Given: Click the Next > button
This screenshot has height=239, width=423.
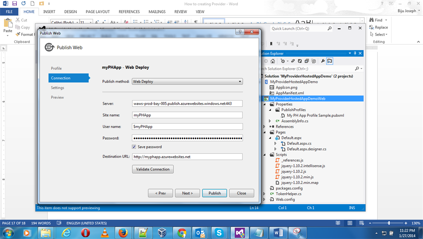Looking at the screenshot, I should 187,193.
